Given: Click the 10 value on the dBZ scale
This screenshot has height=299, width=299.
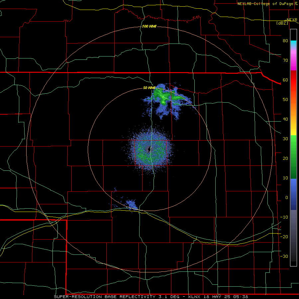Looking at the screenshot, I should 285,178.
